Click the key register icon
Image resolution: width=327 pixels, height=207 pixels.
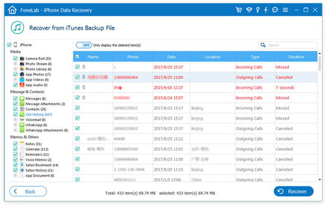[258, 10]
